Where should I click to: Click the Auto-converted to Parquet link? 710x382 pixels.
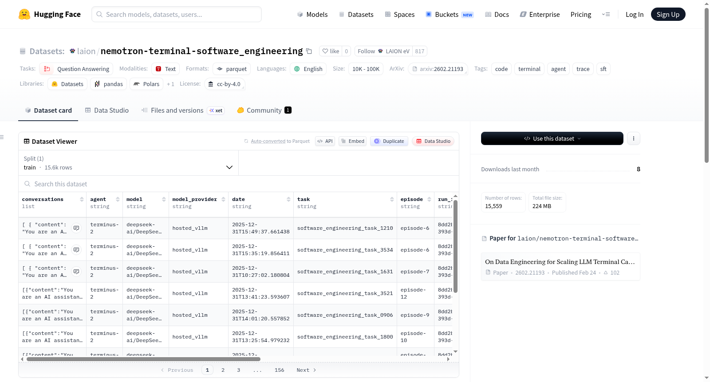point(268,141)
